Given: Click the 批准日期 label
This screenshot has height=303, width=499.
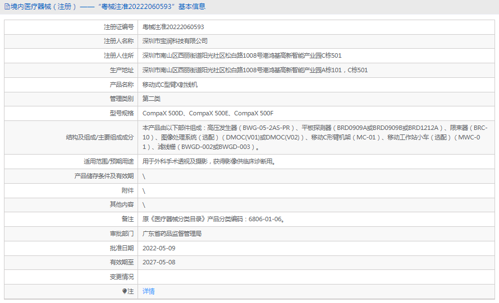Looking at the screenshot, I should (x=122, y=248).
